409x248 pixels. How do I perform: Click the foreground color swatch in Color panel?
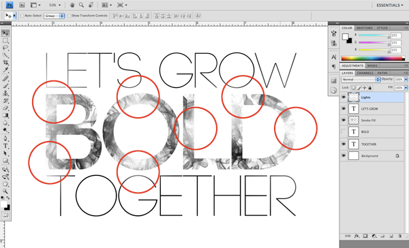pos(346,37)
